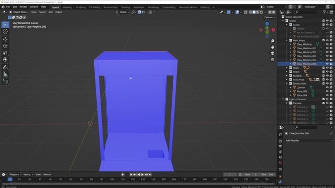This screenshot has height=188, width=335.
Task: Toggle viewport overlays button
Action: (237, 12)
